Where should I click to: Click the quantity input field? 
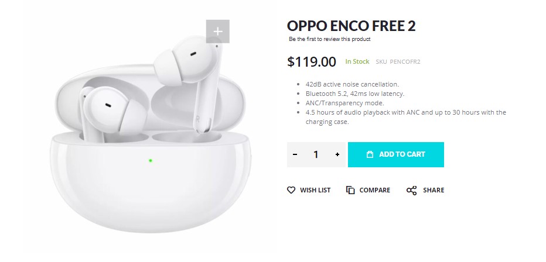click(316, 154)
